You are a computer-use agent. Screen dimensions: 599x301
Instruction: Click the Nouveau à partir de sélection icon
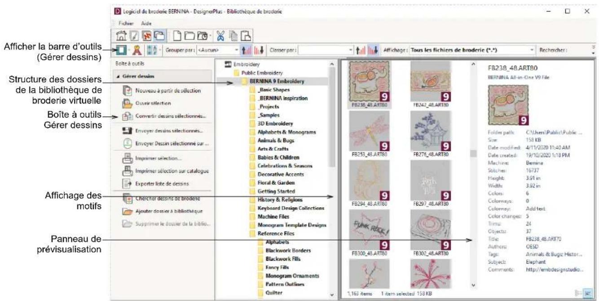pos(127,90)
